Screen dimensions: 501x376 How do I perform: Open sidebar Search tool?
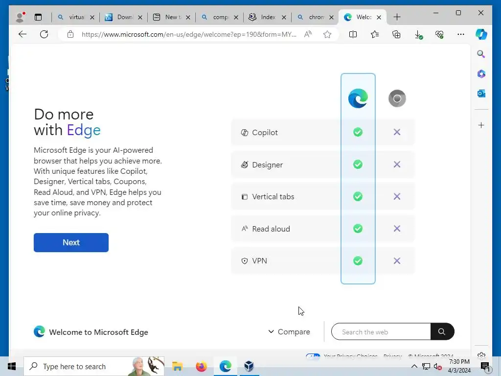tap(481, 54)
